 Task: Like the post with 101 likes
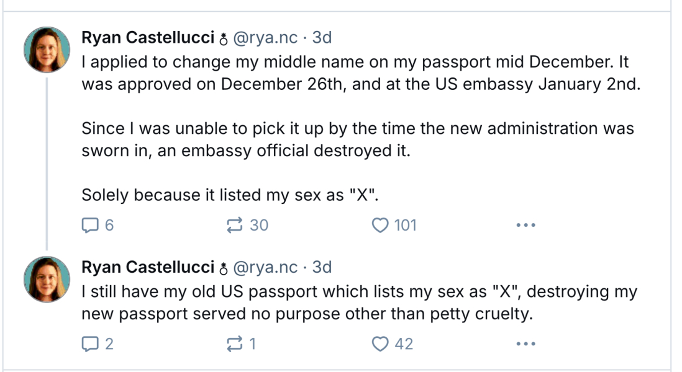click(380, 225)
